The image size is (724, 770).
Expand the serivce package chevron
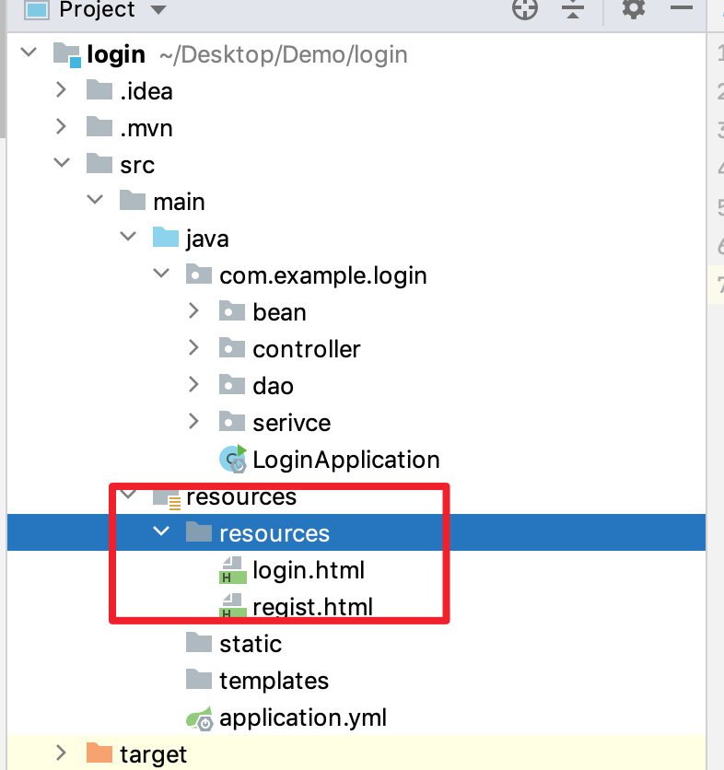click(194, 421)
